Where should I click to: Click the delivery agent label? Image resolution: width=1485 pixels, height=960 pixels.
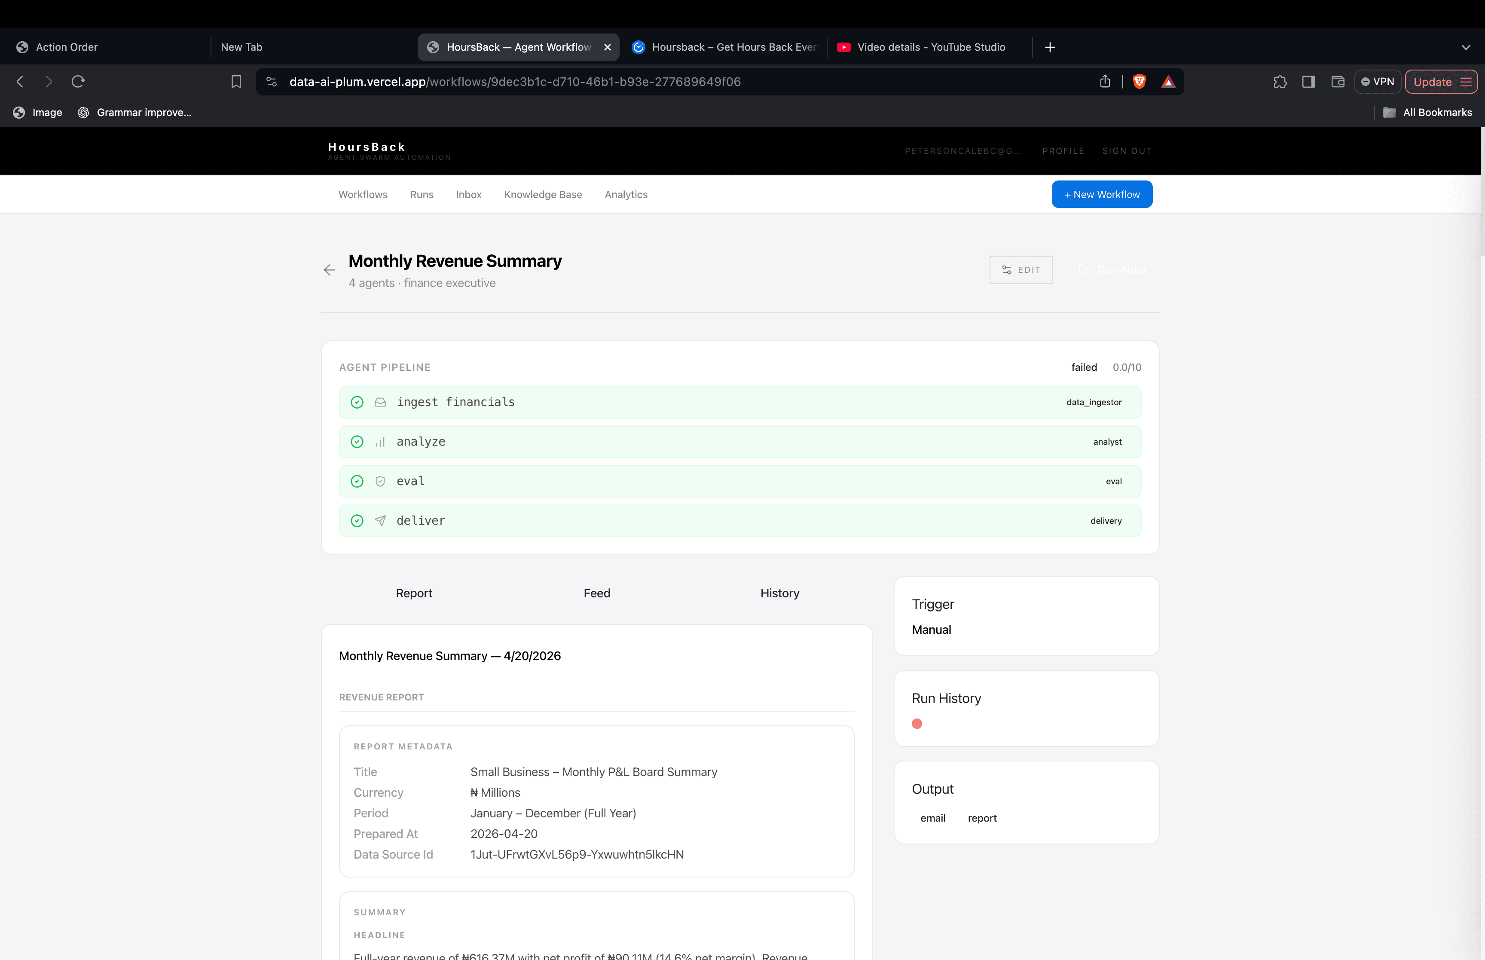pos(1106,520)
